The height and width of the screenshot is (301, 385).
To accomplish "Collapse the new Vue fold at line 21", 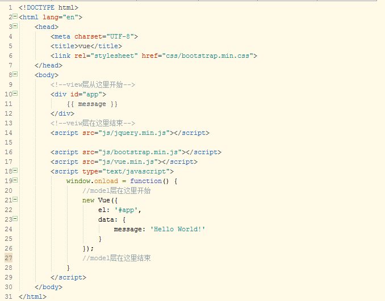I will click(15, 200).
